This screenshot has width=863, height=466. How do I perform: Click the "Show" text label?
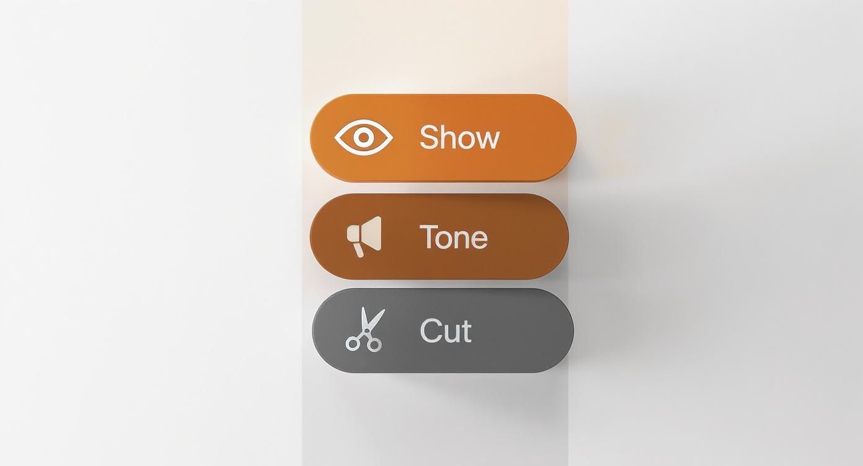click(459, 137)
